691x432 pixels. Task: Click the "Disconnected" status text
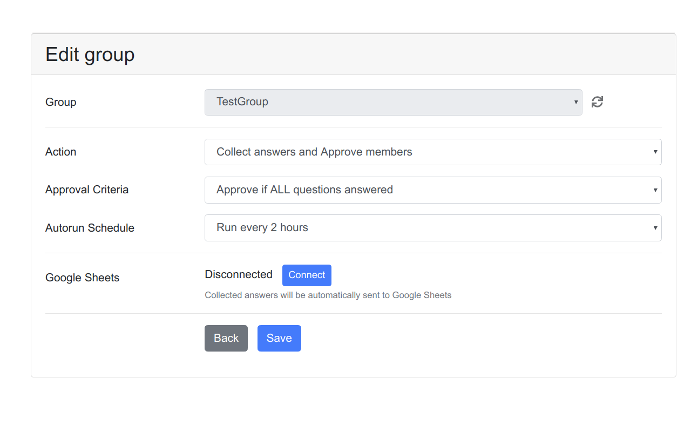[x=239, y=274]
